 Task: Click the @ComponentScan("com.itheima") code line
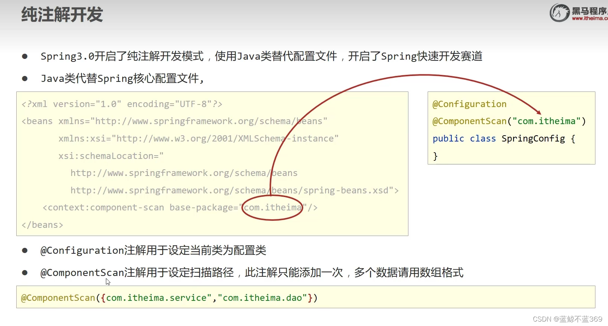coord(509,121)
